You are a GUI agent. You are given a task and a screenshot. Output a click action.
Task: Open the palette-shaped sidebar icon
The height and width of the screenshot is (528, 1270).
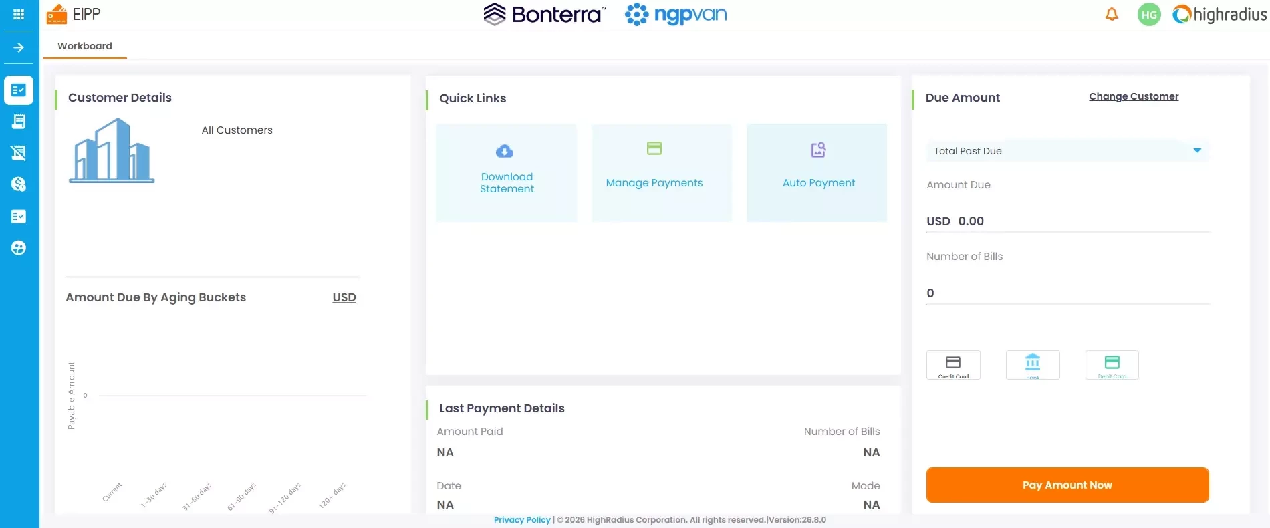pos(19,248)
